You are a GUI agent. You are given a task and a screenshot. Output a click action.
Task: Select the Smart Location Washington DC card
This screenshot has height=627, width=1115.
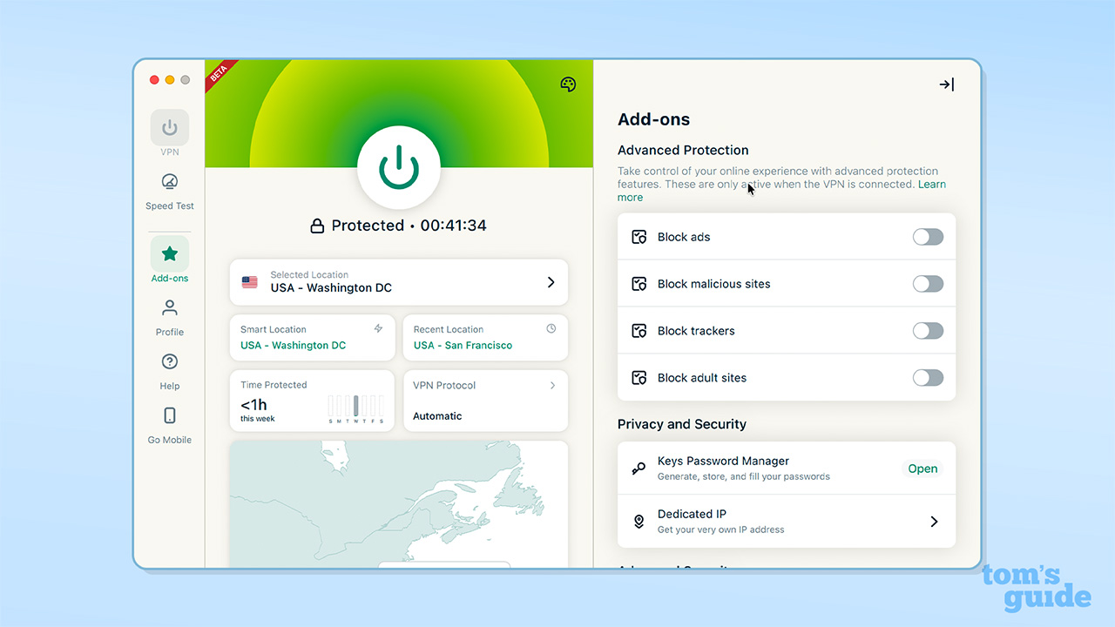pyautogui.click(x=312, y=338)
